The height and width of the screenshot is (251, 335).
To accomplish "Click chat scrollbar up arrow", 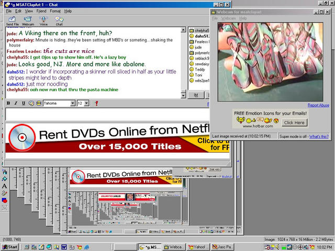I will click(183, 30).
